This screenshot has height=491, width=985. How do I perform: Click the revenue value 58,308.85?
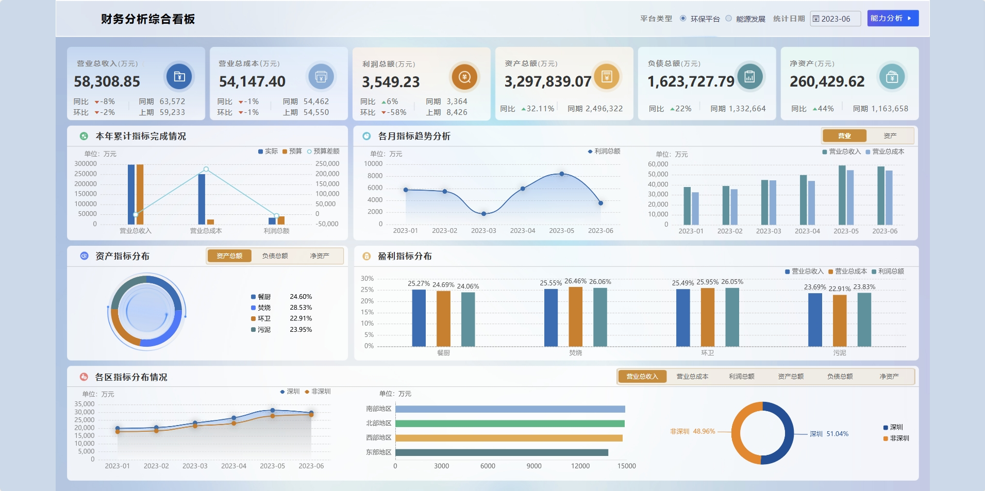click(107, 81)
